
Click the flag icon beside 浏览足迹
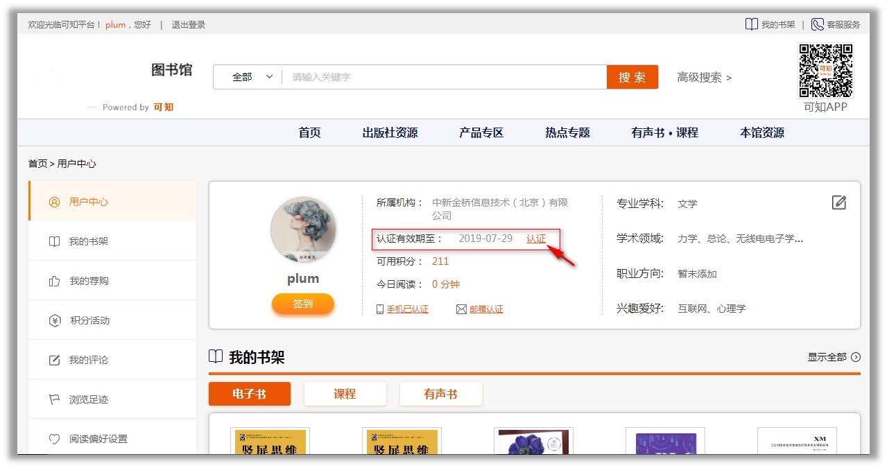point(54,399)
